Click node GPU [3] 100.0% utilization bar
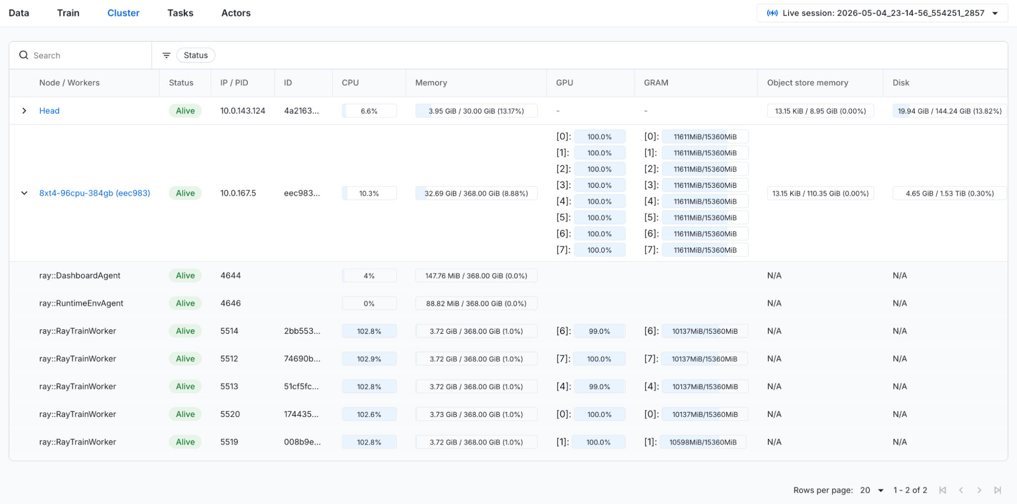 click(x=599, y=185)
